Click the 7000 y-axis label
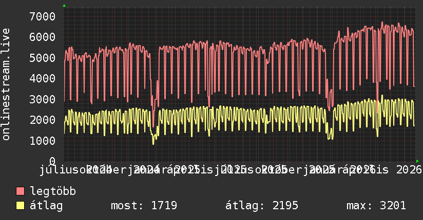Screen dimensions: 423x220 [x=43, y=16]
